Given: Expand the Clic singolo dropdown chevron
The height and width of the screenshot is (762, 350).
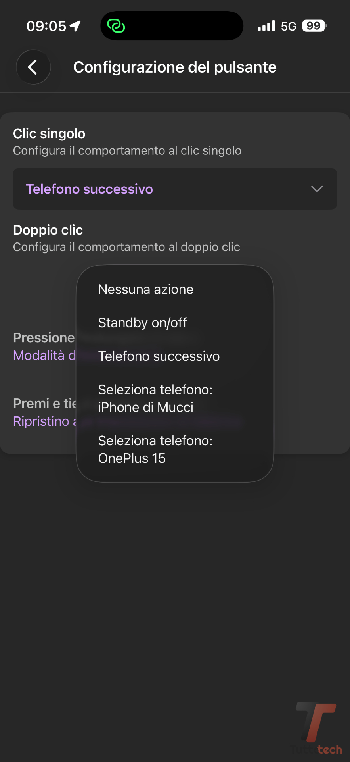Looking at the screenshot, I should [317, 189].
